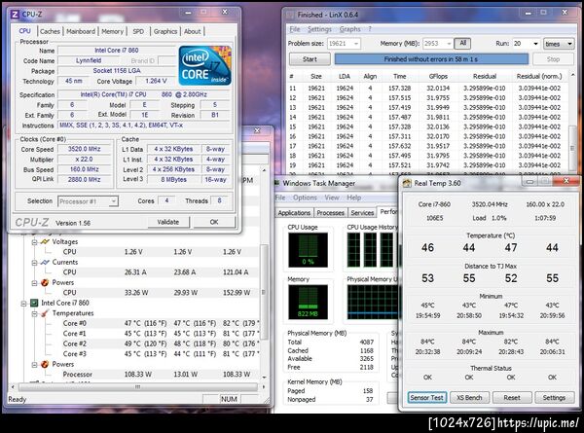Click the Memory 822 MB gauge
Screen dimensions: 584x433
coord(308,302)
